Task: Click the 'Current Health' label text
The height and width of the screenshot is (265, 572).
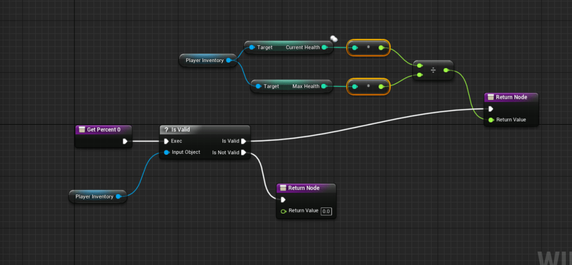Action: click(303, 48)
